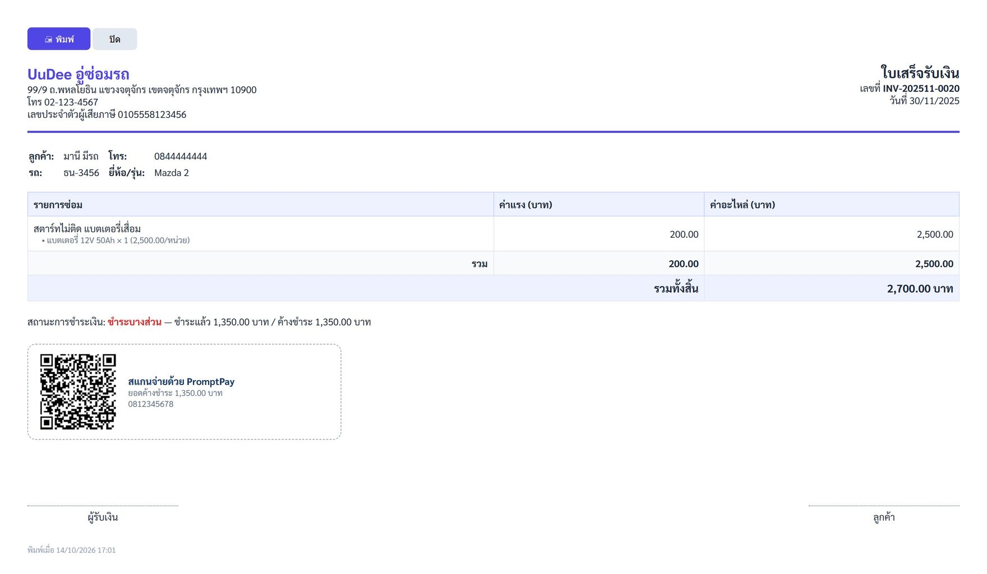Click the date วันที่ 30/11/2025

click(x=924, y=101)
